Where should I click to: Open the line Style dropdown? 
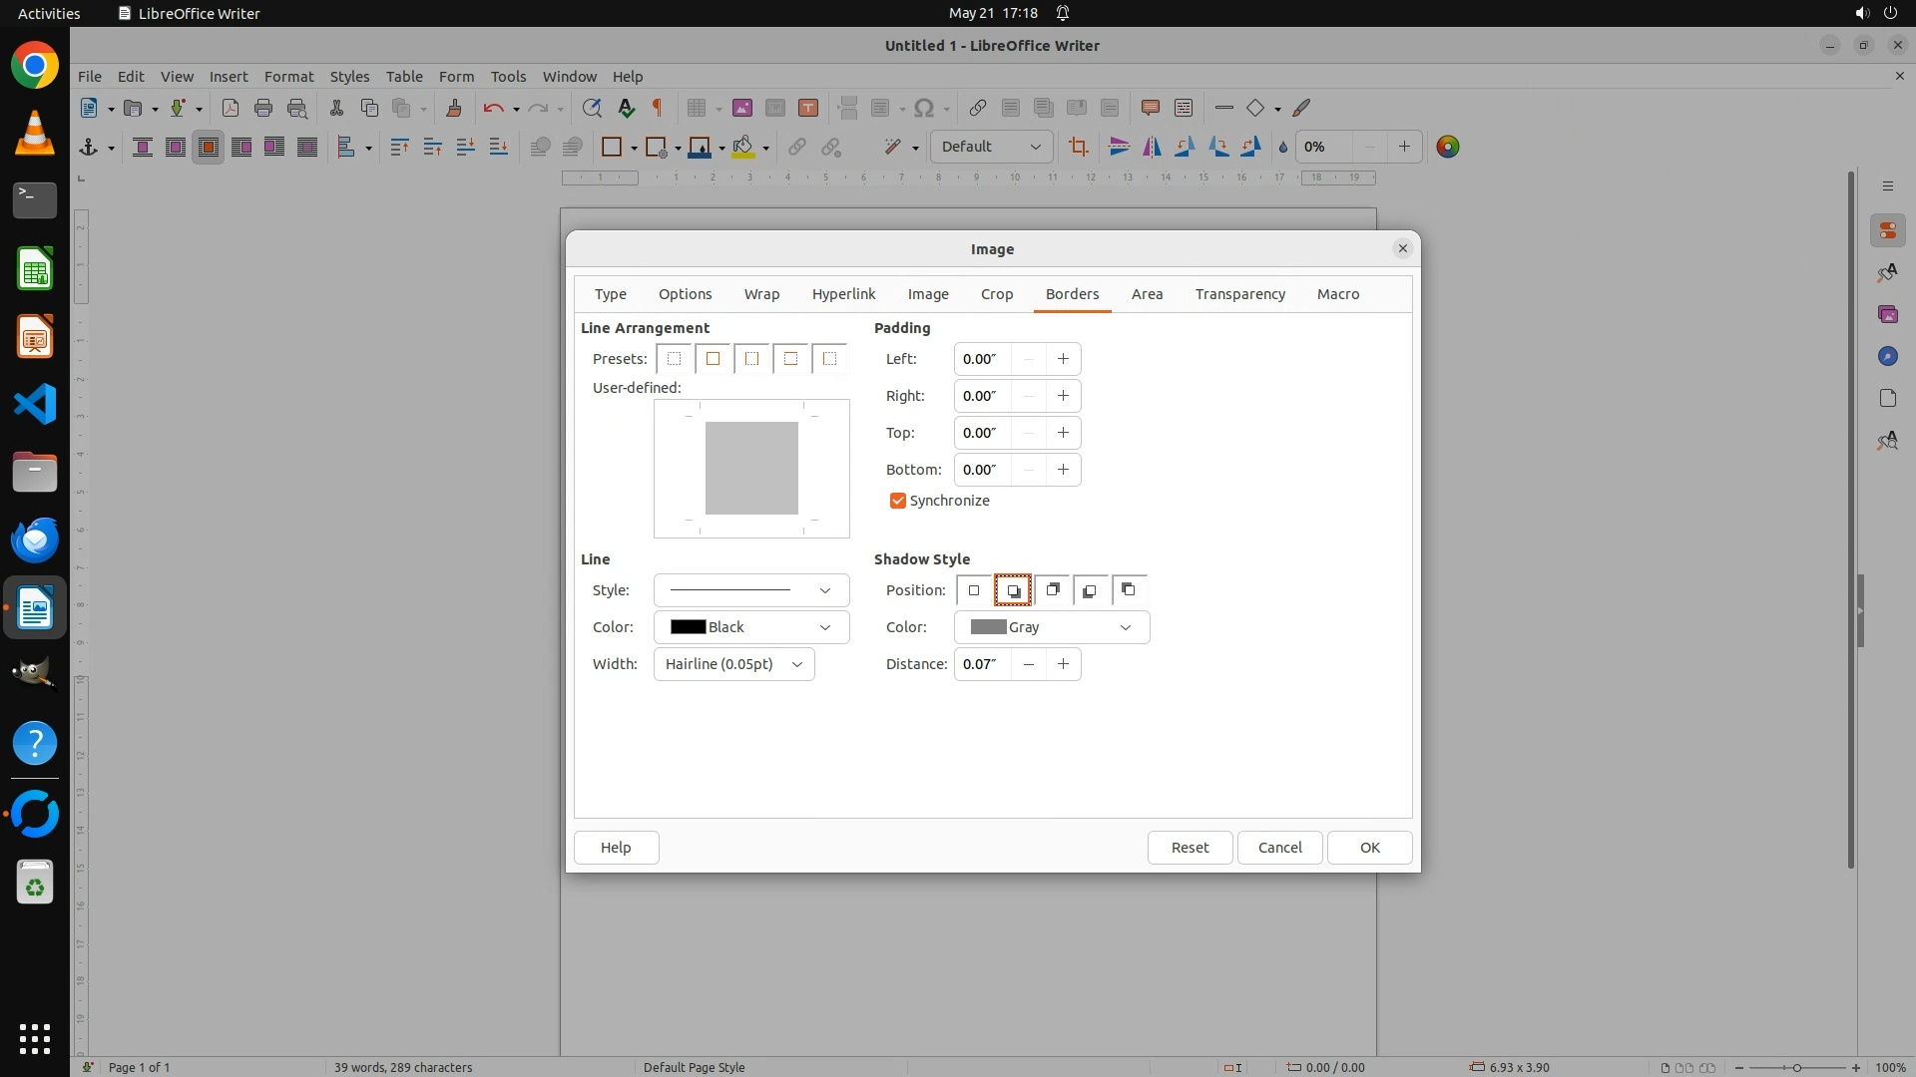pos(750,590)
